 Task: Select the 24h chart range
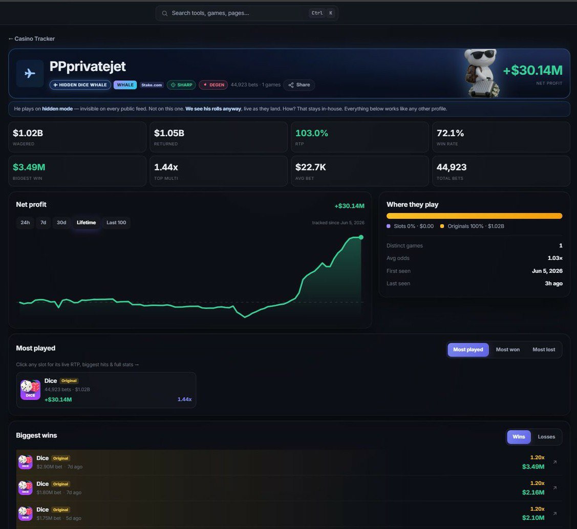click(x=25, y=223)
